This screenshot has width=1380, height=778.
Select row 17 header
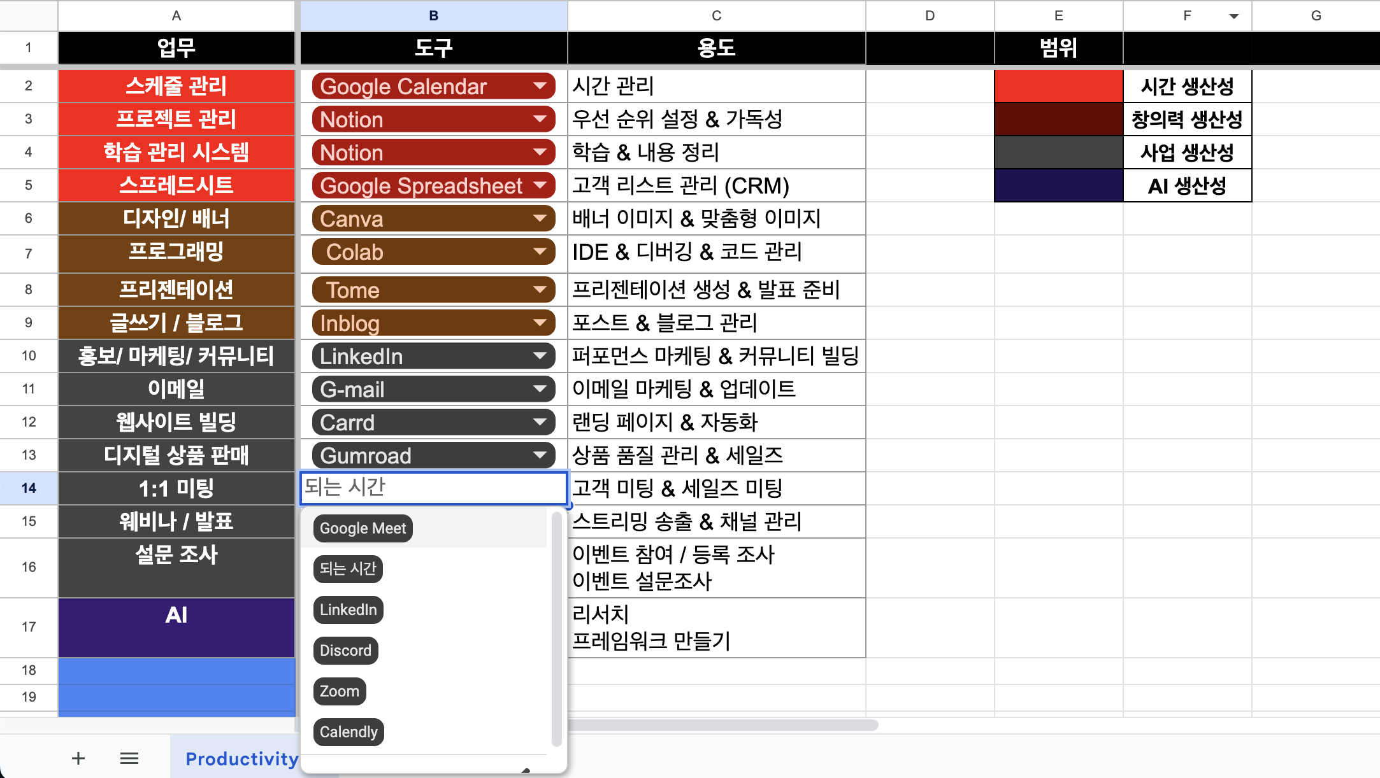pyautogui.click(x=29, y=627)
